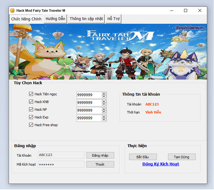Click the orange app icon in title bar
The height and width of the screenshot is (190, 214).
click(12, 10)
